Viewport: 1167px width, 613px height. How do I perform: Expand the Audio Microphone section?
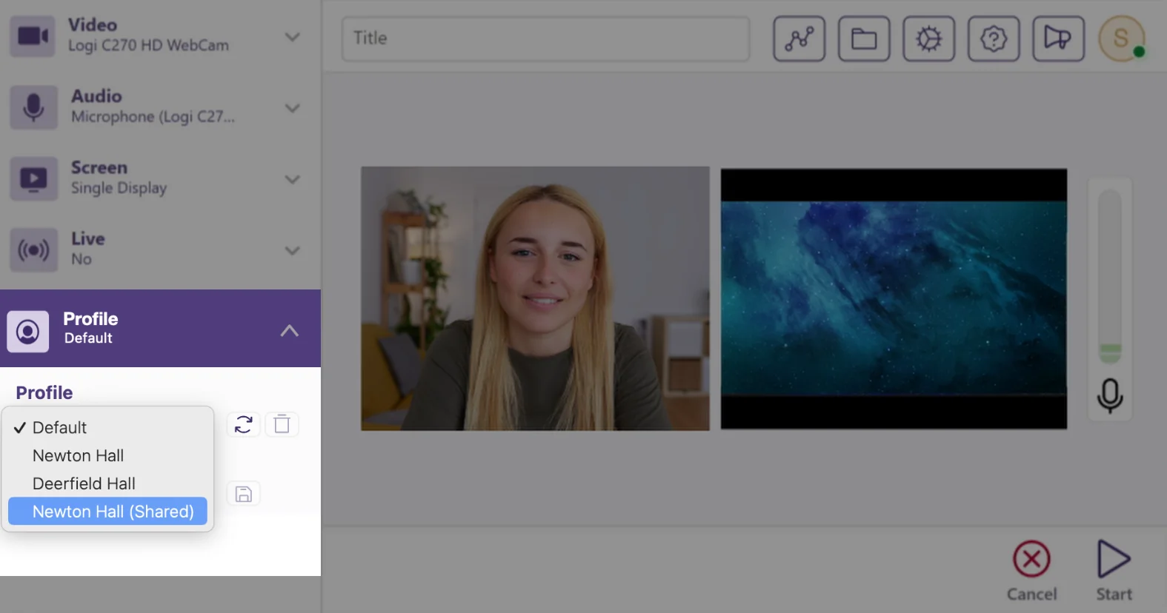point(293,108)
